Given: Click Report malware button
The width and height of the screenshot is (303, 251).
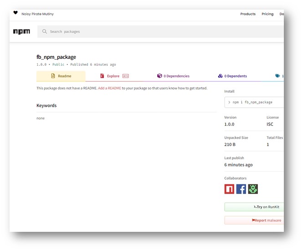Looking at the screenshot, I should 254,220.
